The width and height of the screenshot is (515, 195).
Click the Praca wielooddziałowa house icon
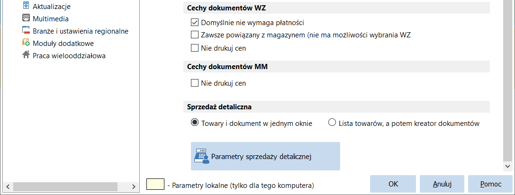coord(26,55)
